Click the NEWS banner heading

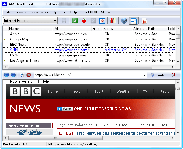click(25, 109)
